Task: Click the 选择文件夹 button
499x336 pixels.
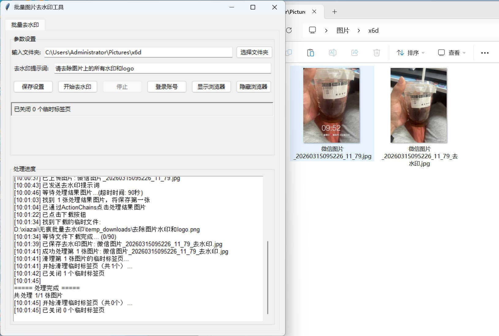Action: click(254, 52)
